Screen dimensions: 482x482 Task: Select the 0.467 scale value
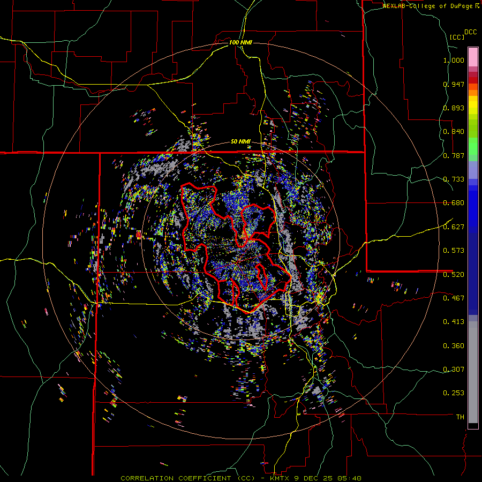[454, 298]
